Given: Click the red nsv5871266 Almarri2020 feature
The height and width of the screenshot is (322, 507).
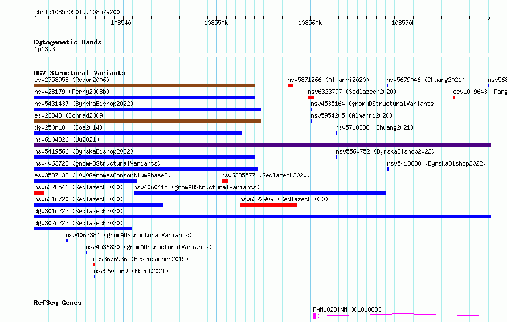Looking at the screenshot, I should coord(291,85).
